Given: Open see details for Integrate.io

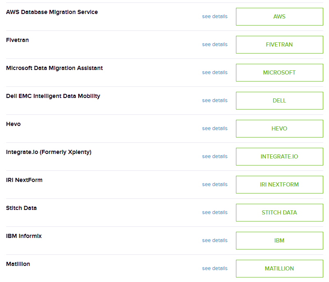Looking at the screenshot, I should (x=215, y=156).
